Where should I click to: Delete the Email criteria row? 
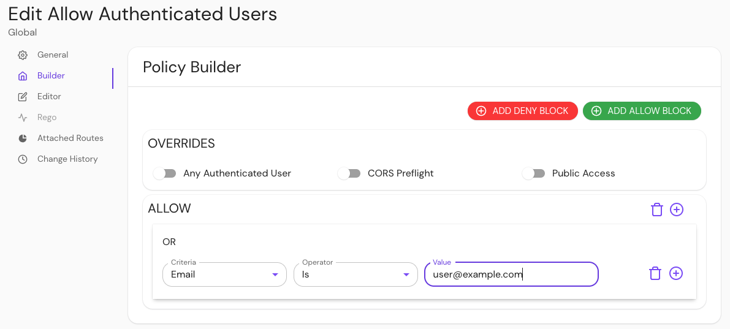pyautogui.click(x=655, y=273)
